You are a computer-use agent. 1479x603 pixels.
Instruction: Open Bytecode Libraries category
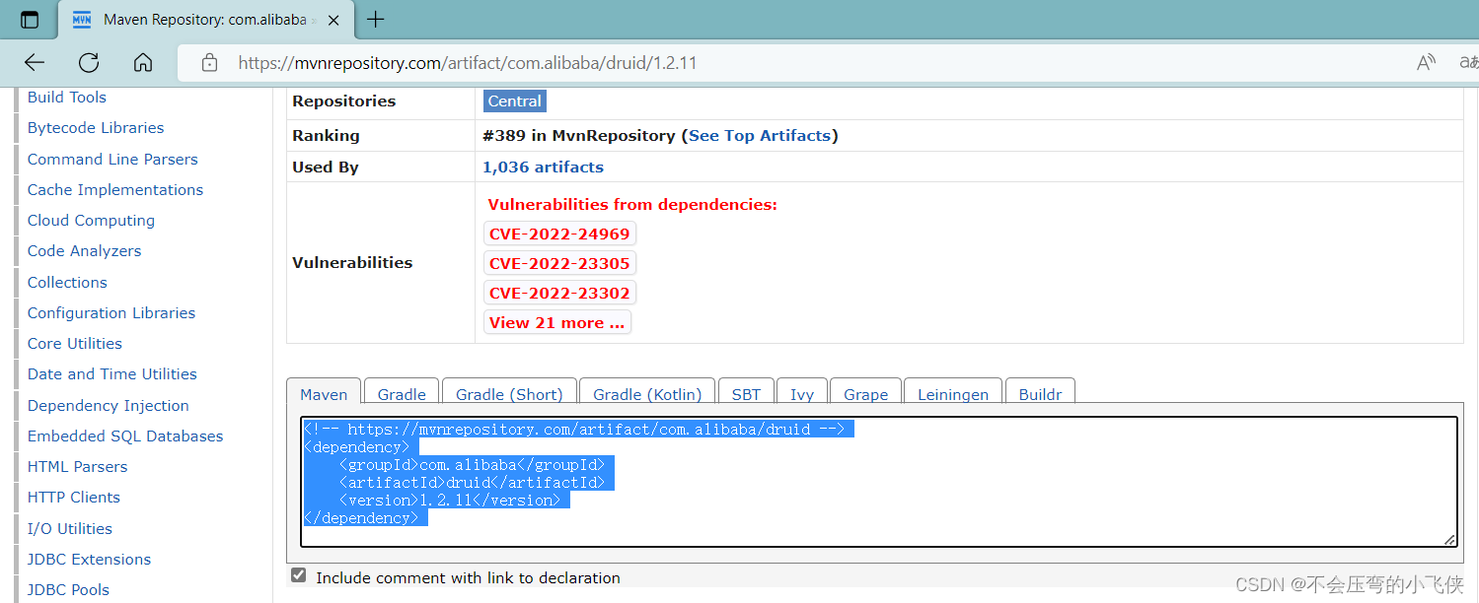point(96,128)
